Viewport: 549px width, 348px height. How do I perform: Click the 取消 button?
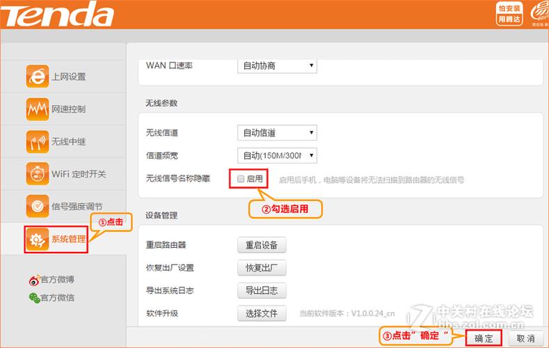(x=525, y=338)
